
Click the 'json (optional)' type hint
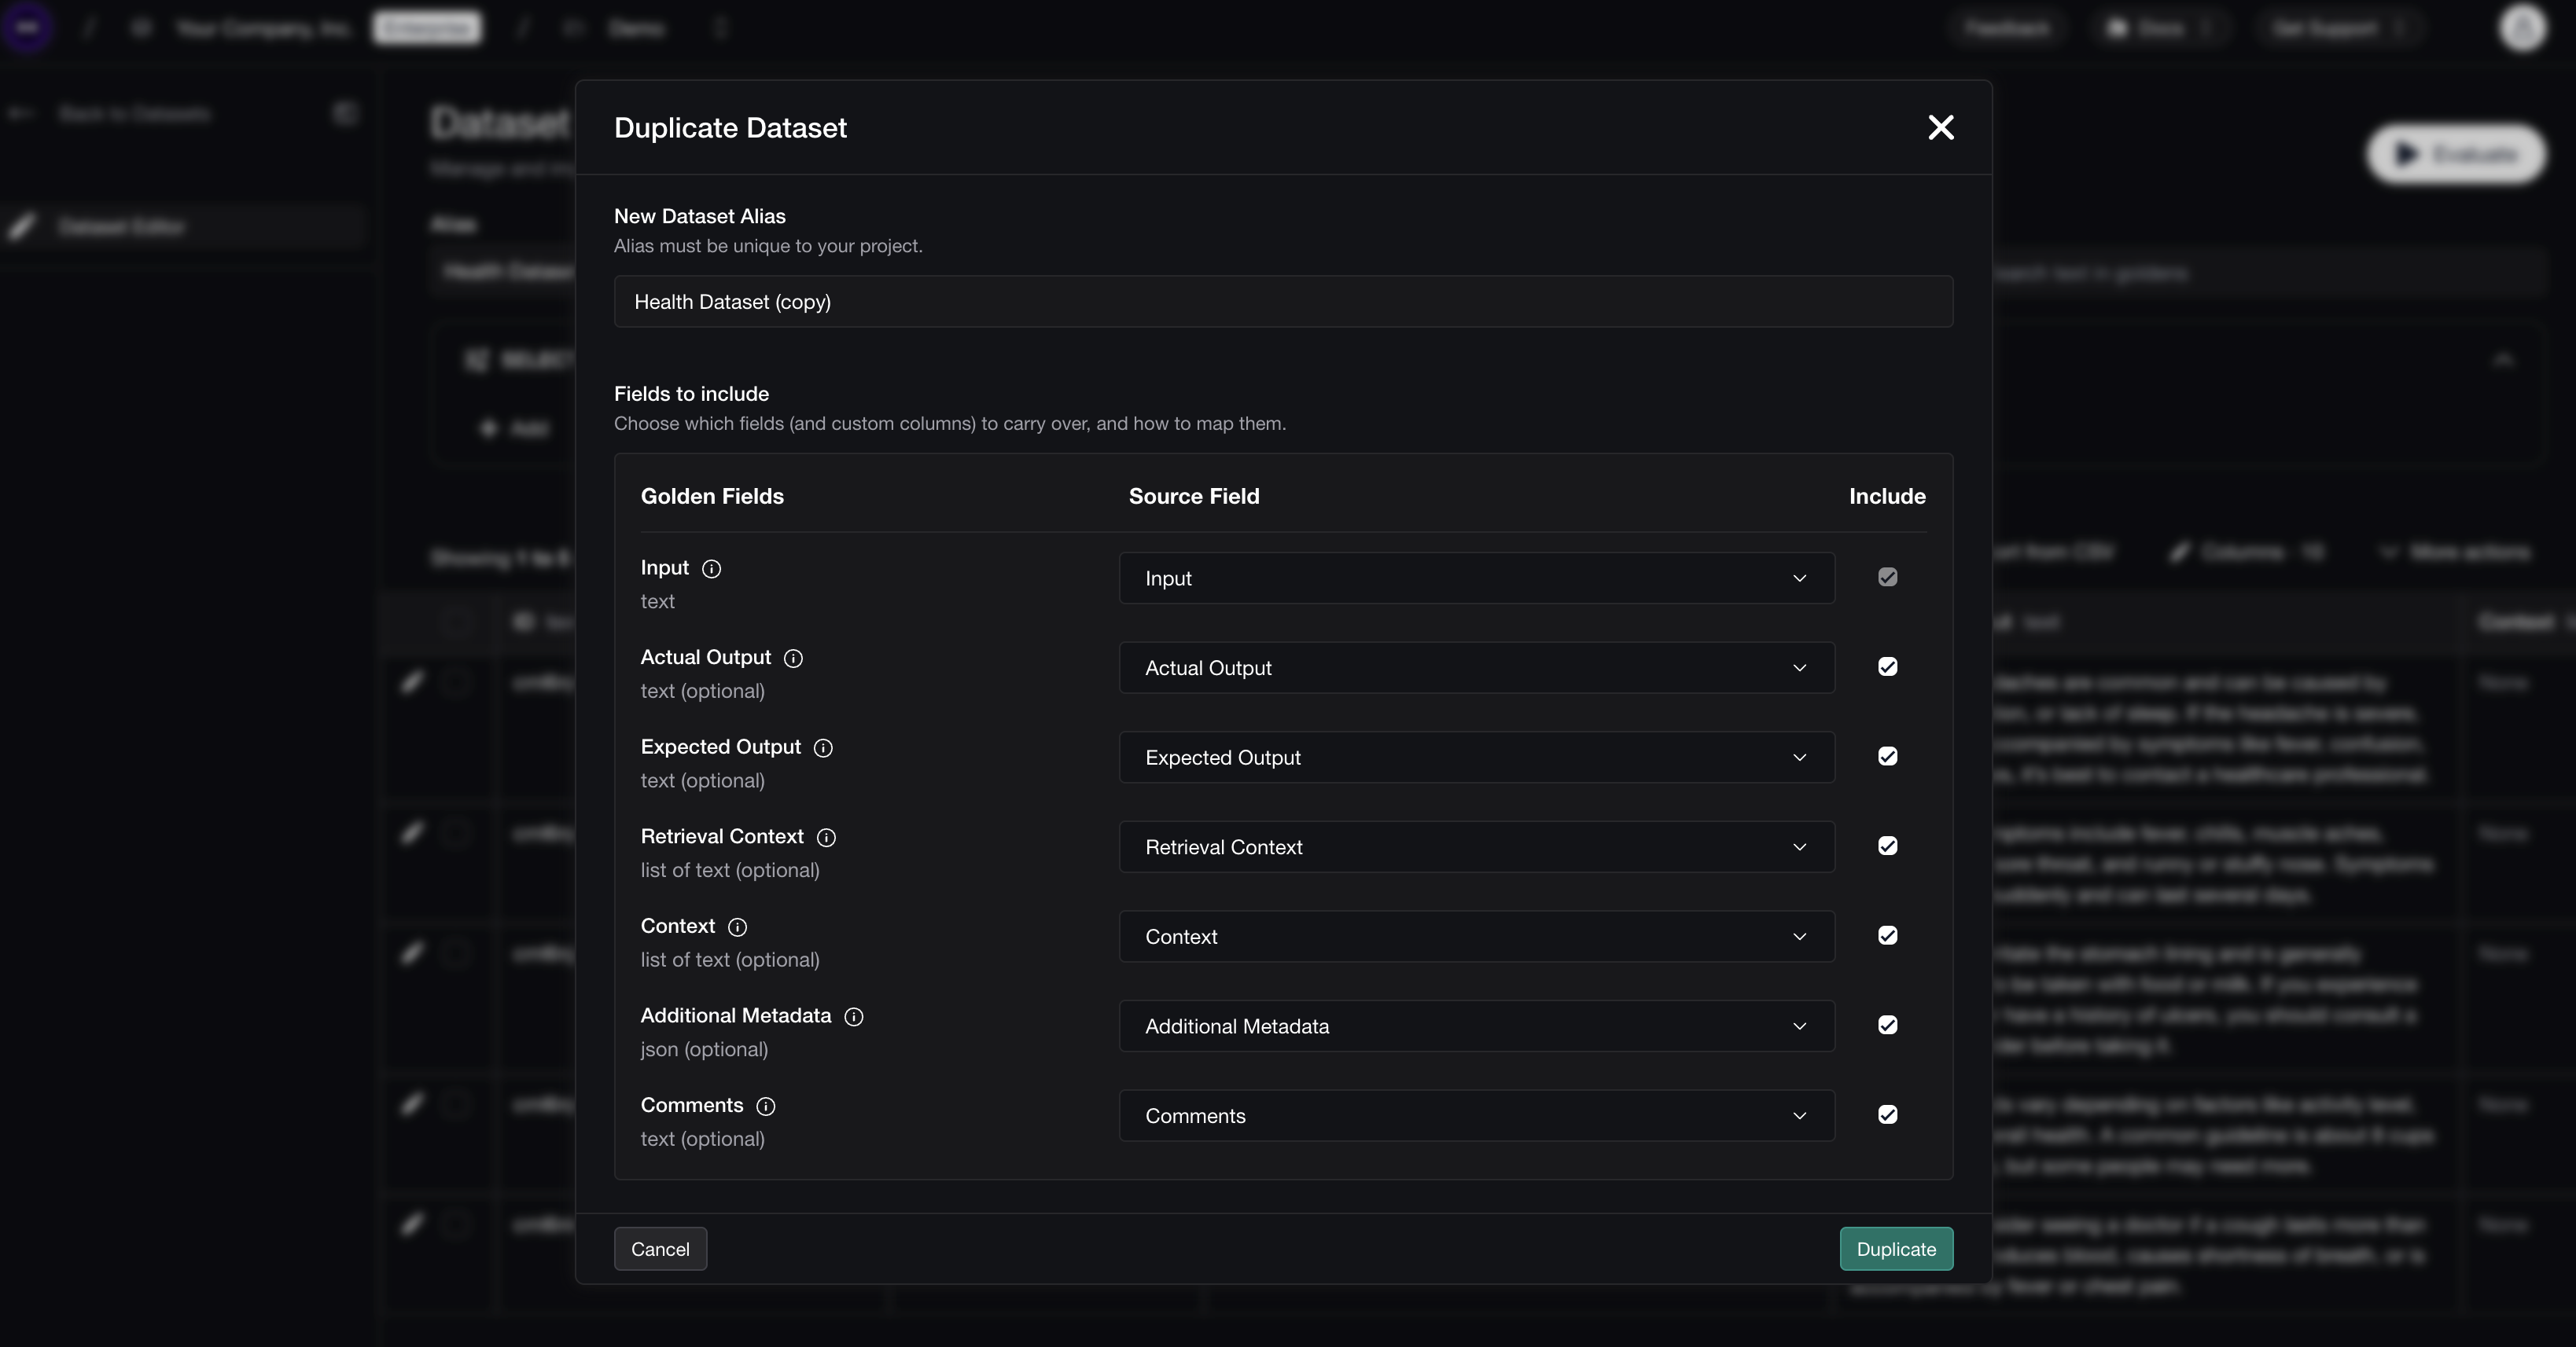click(704, 1049)
